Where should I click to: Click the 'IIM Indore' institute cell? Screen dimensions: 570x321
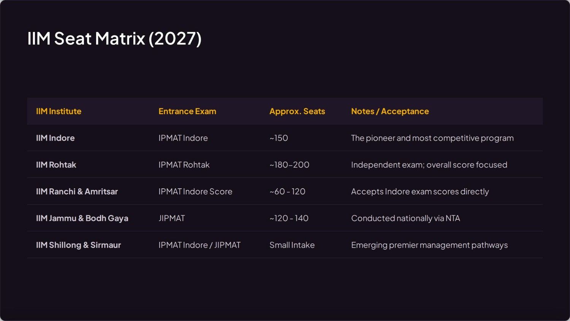click(55, 138)
